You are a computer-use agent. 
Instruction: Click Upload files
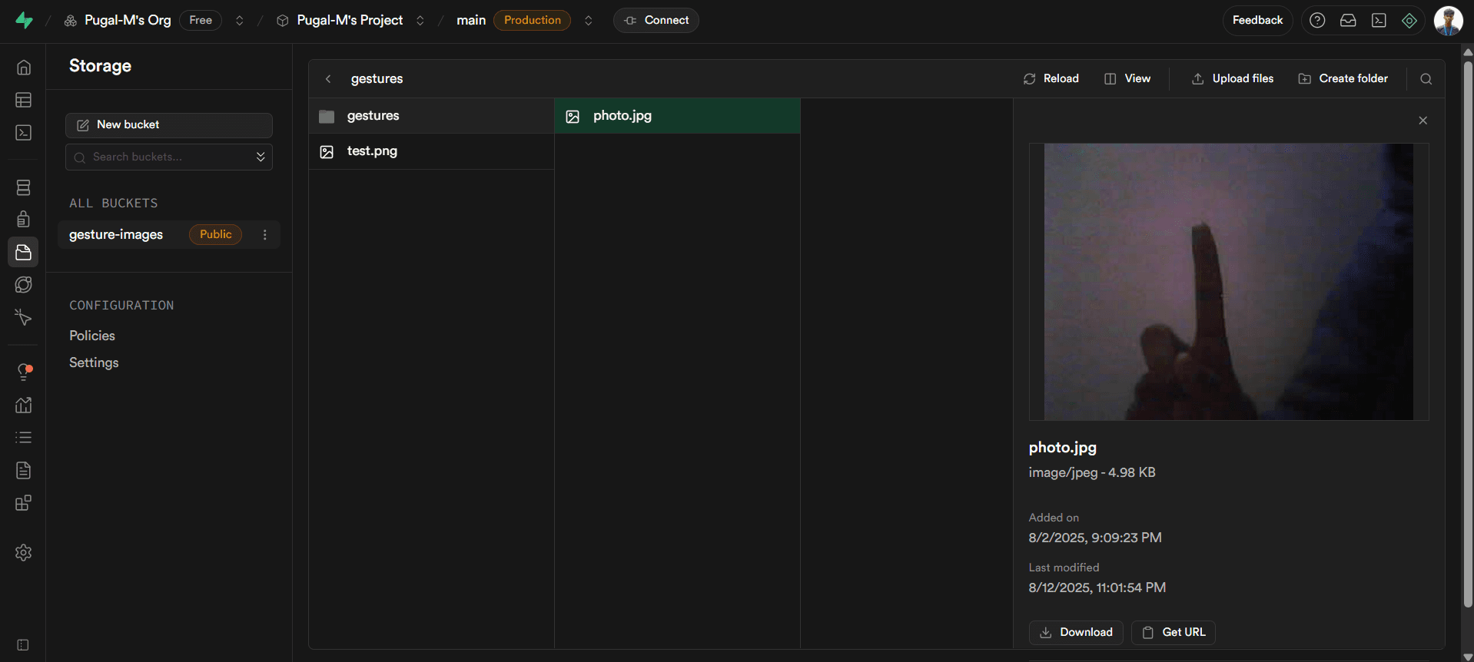pos(1233,79)
